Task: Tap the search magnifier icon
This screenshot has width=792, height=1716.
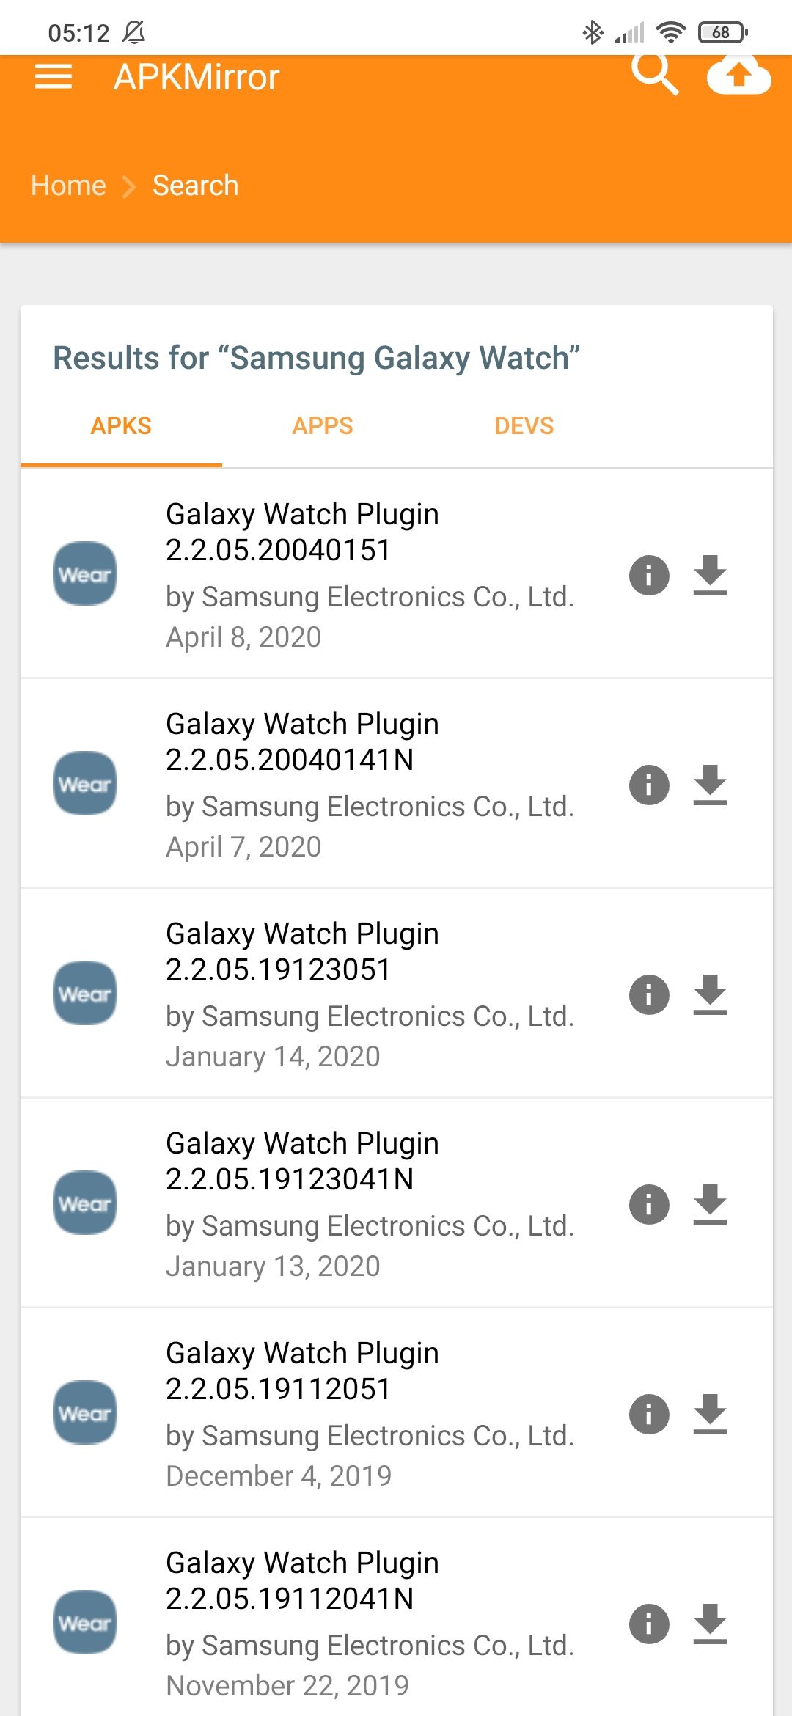Action: pos(654,73)
